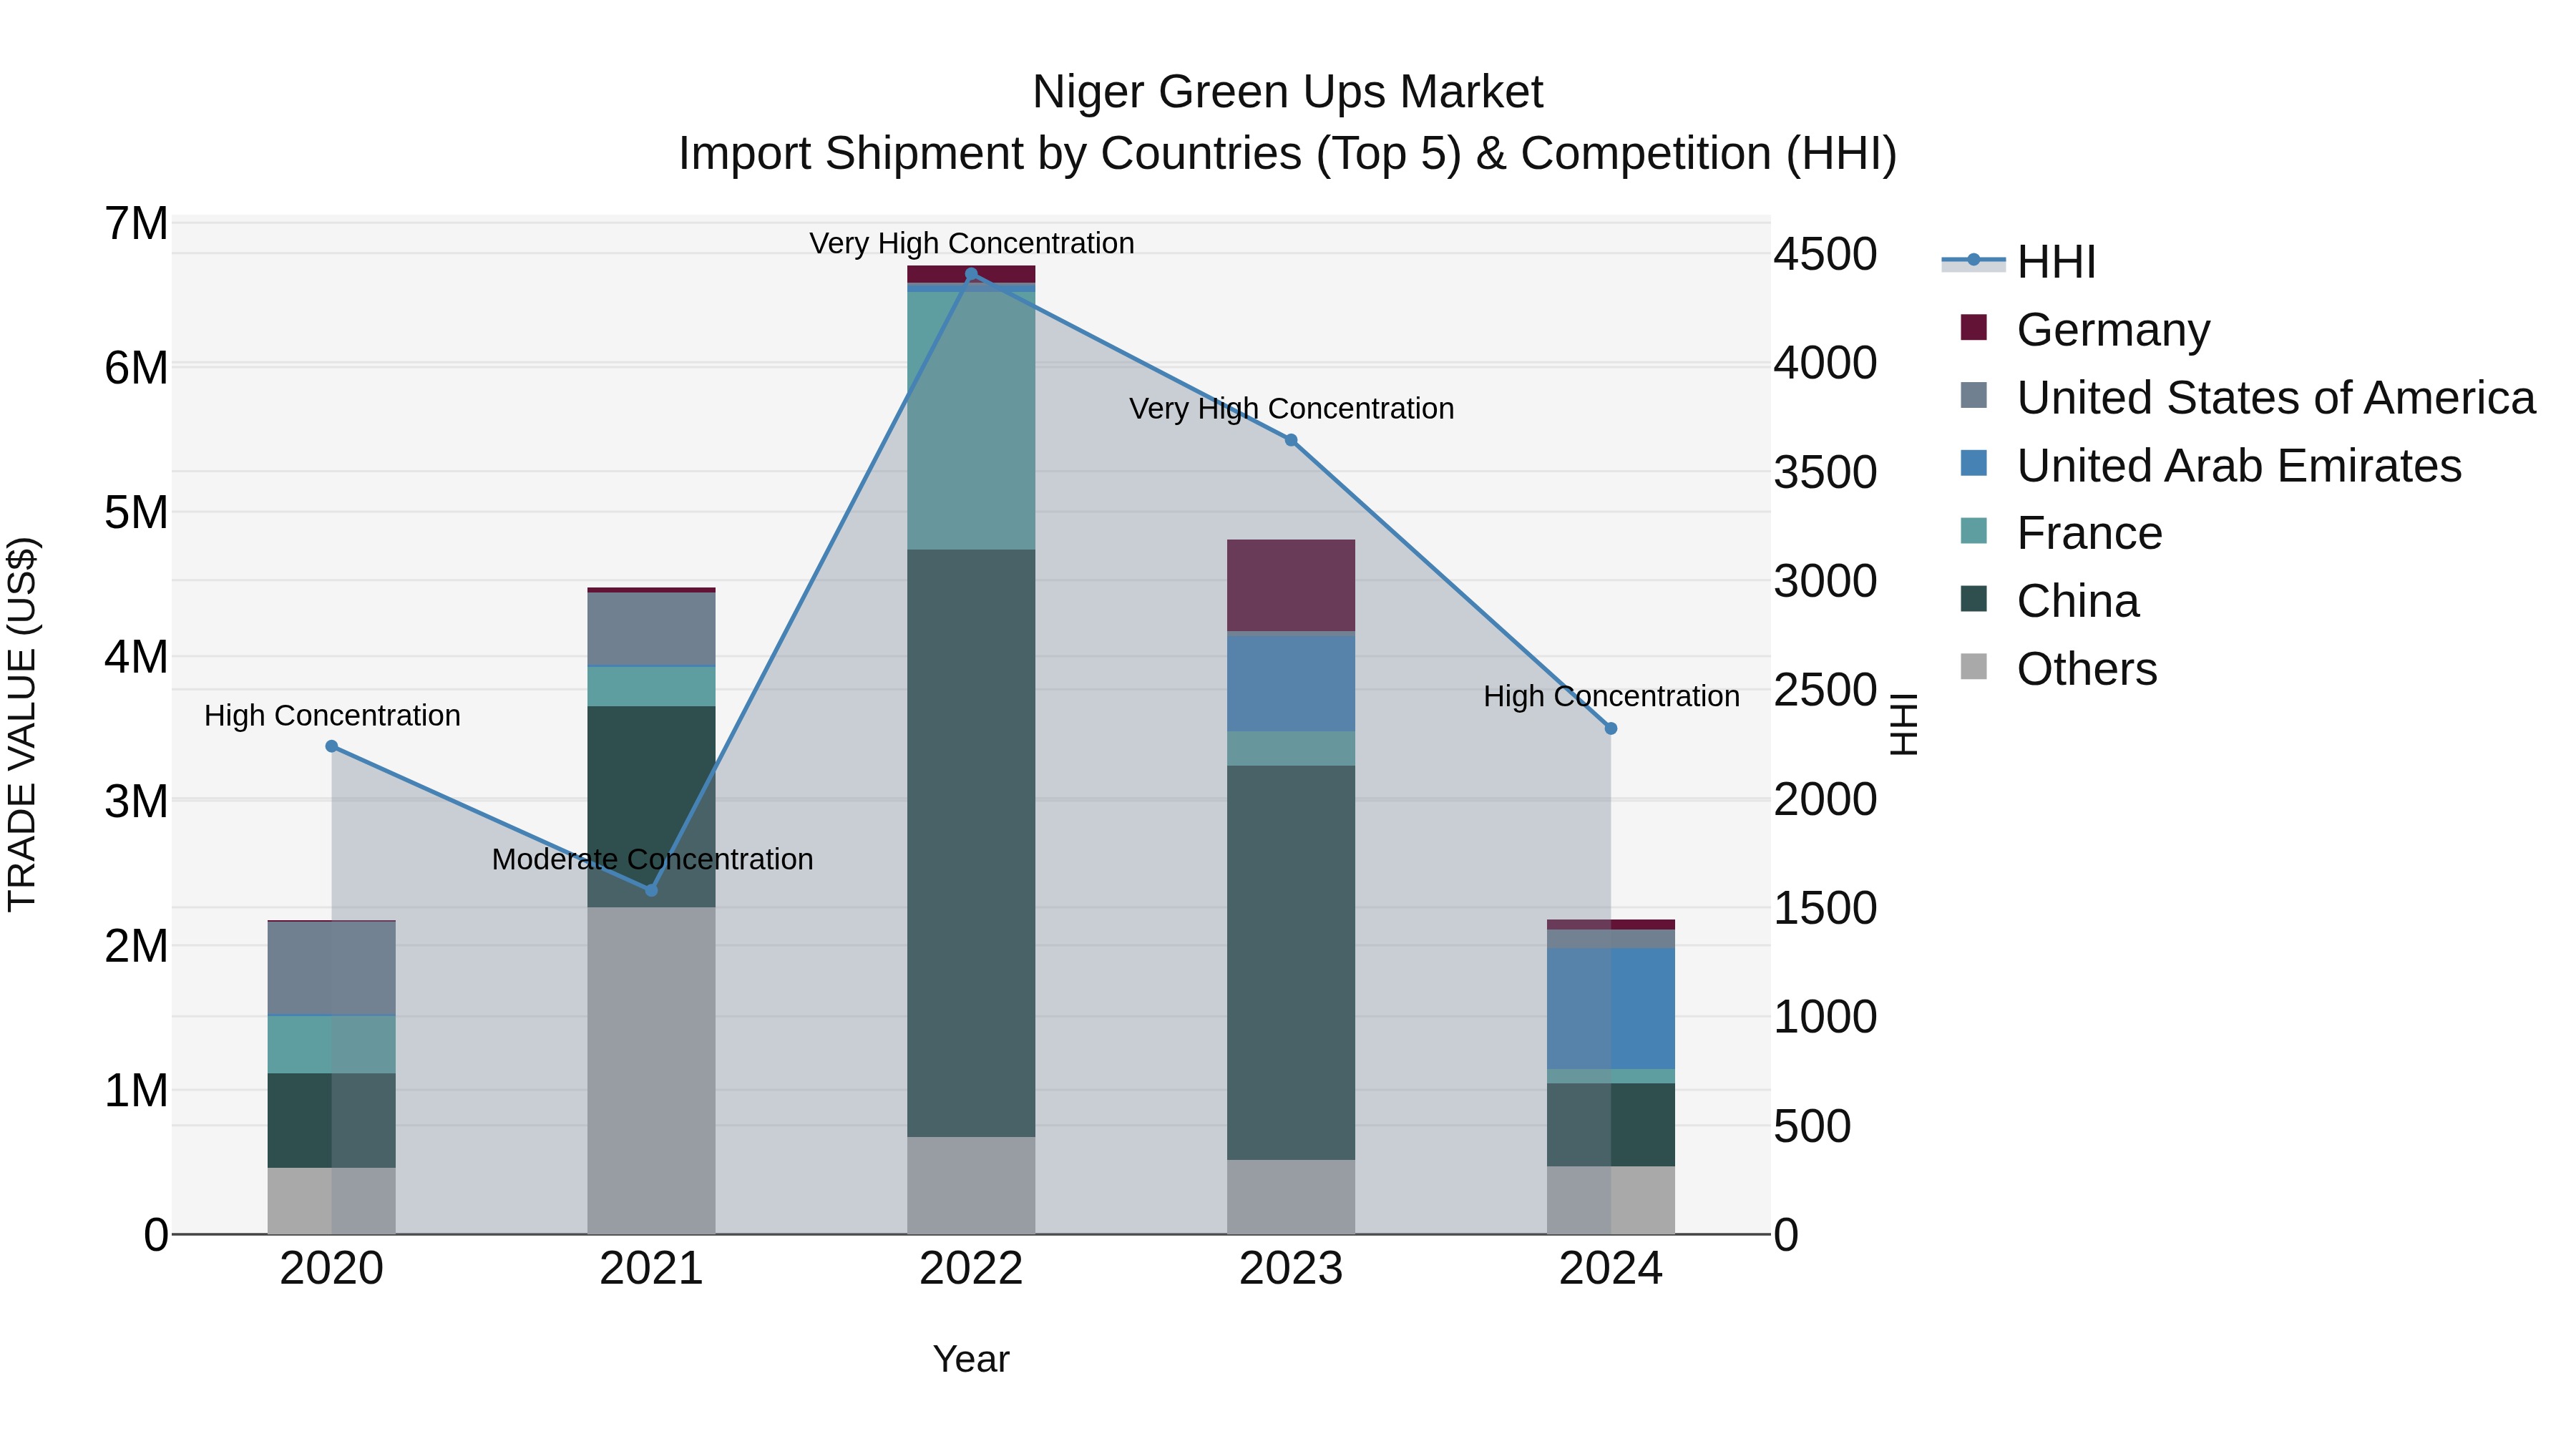Select the 2024 HHI data point
This screenshot has height=1449, width=2576.
coord(1611,729)
